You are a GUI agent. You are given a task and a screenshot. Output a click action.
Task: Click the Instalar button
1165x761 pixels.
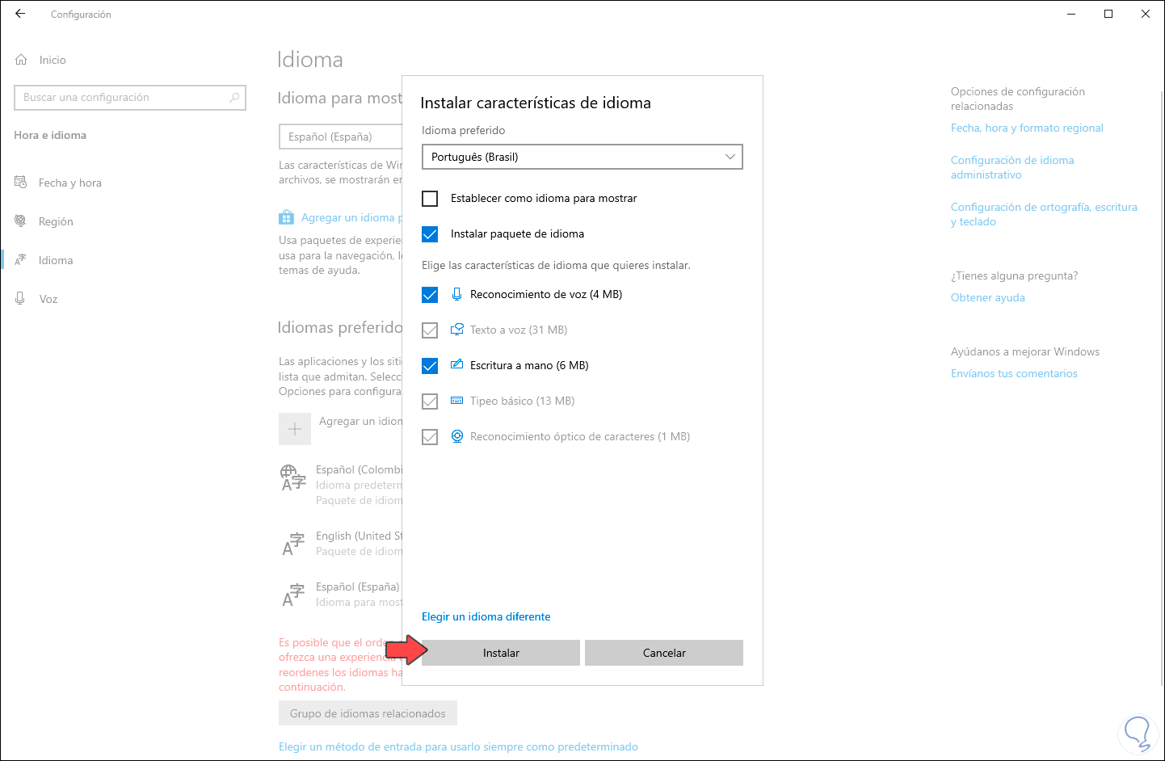coord(501,653)
